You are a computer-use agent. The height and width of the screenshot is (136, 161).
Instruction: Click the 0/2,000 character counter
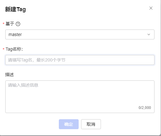pyautogui.click(x=145, y=108)
